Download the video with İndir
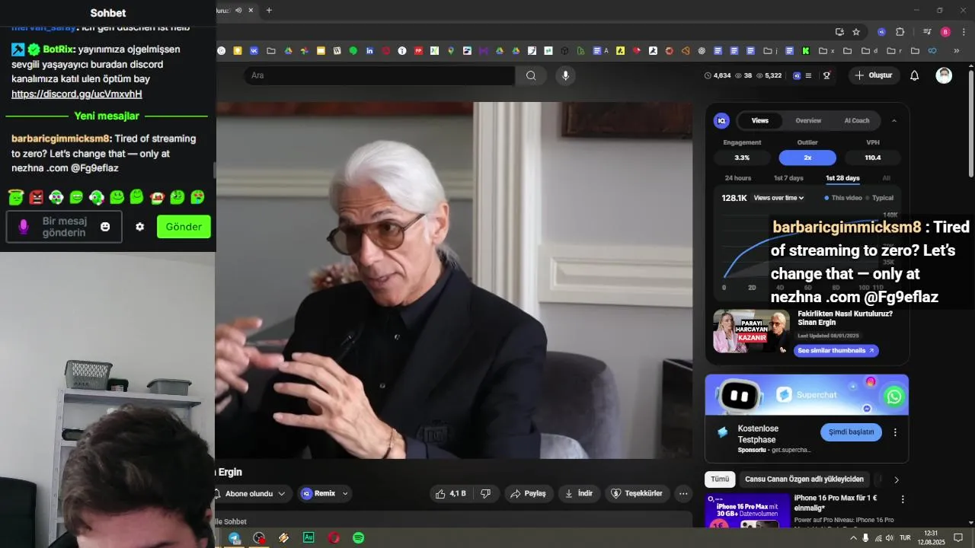This screenshot has width=975, height=548. (579, 493)
